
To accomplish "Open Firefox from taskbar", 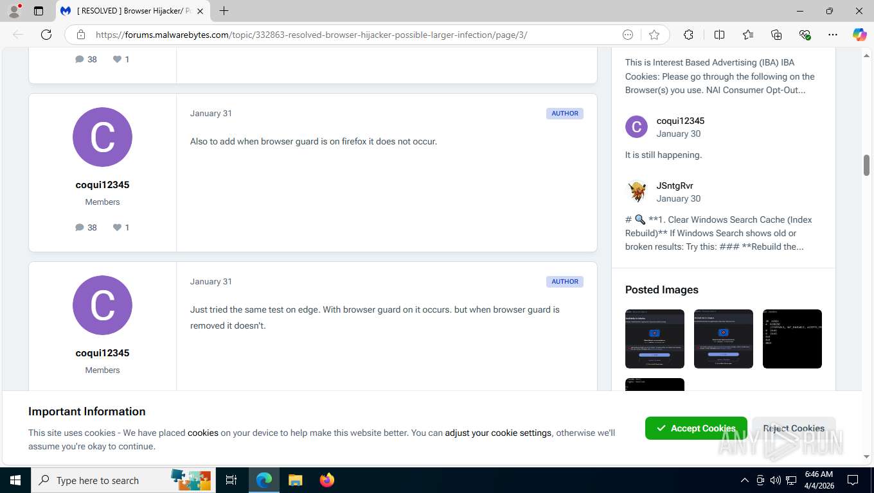I will [327, 480].
